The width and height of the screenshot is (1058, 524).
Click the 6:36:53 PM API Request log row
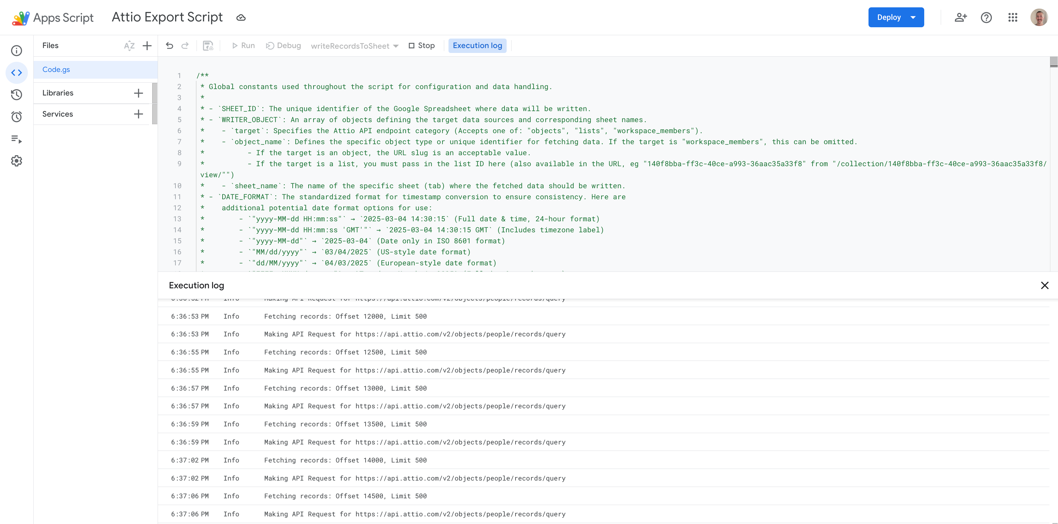[603, 334]
